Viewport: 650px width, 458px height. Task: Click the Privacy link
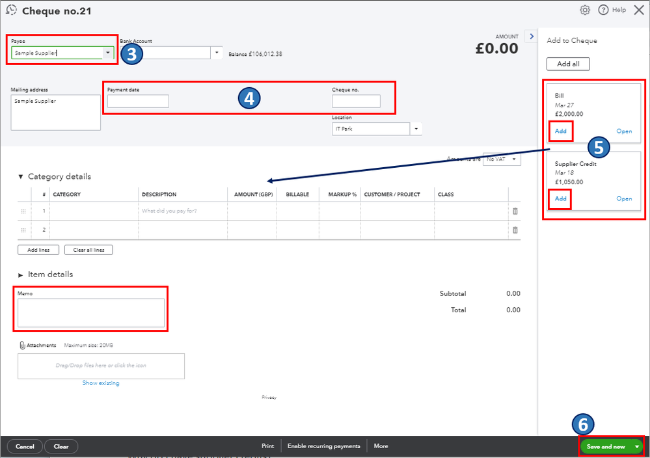269,397
